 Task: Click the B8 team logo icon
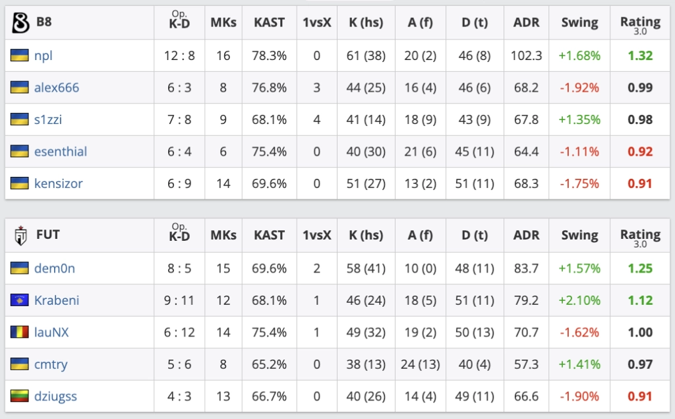point(20,22)
